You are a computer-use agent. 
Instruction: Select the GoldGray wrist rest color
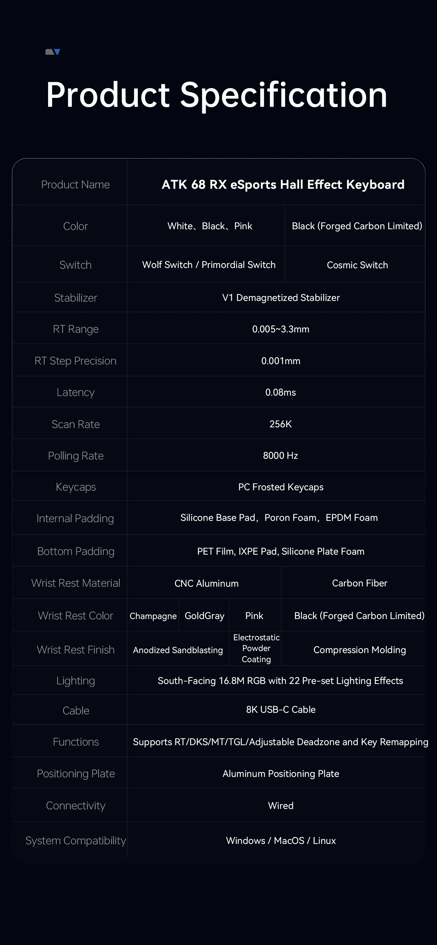coord(205,616)
